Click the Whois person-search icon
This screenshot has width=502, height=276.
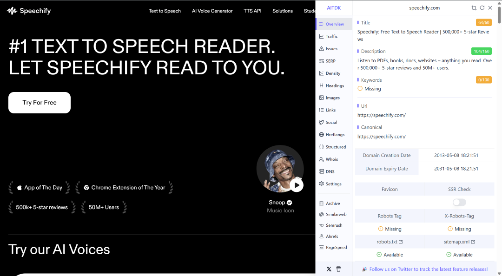click(x=322, y=159)
